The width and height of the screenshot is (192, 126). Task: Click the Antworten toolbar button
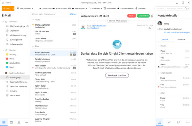pos(45,8)
